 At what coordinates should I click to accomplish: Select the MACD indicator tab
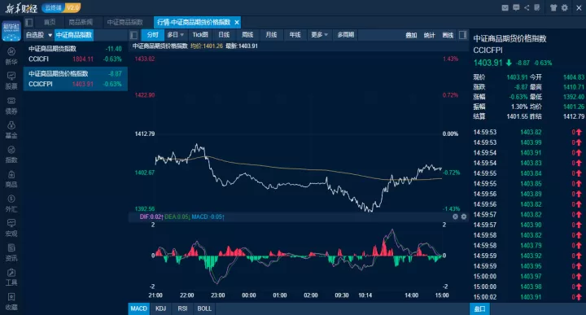138,308
